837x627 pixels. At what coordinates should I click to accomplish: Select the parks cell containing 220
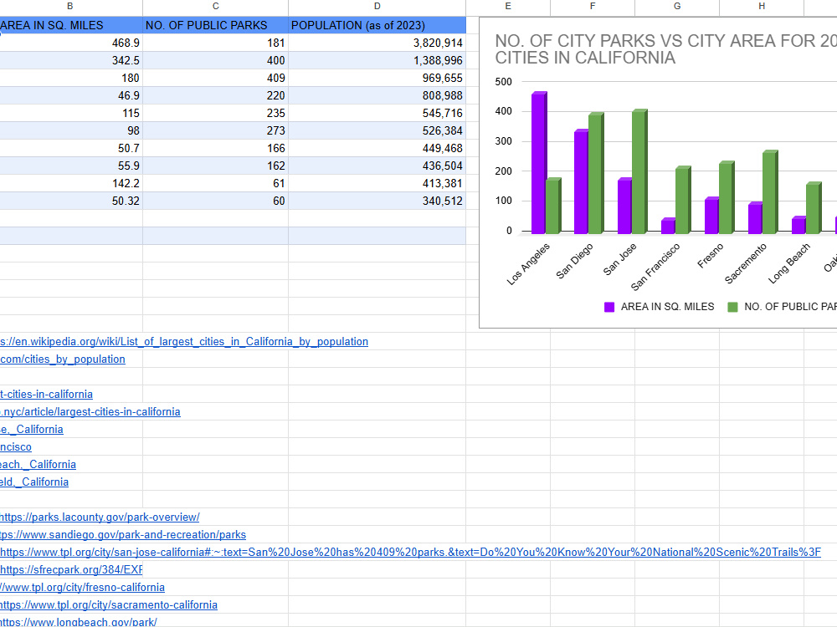point(216,95)
